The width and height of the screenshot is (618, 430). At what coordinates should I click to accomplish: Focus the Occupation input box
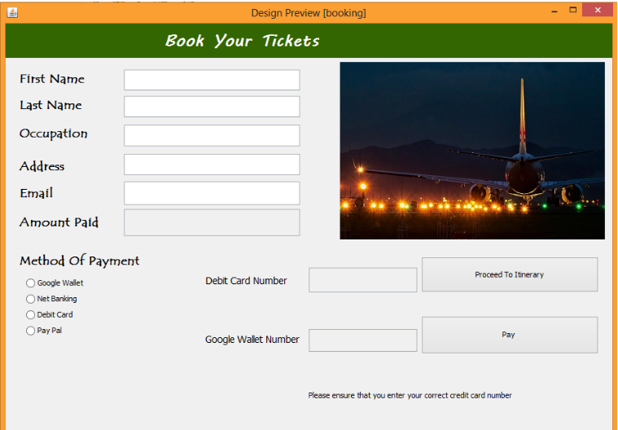[x=212, y=135]
